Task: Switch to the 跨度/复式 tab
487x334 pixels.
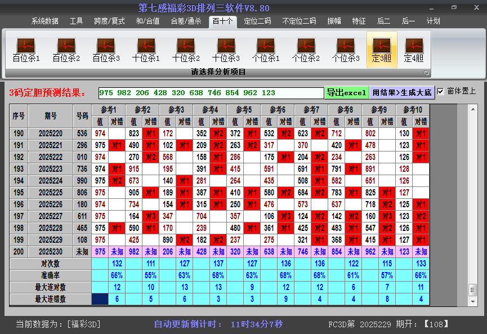Action: click(x=109, y=21)
